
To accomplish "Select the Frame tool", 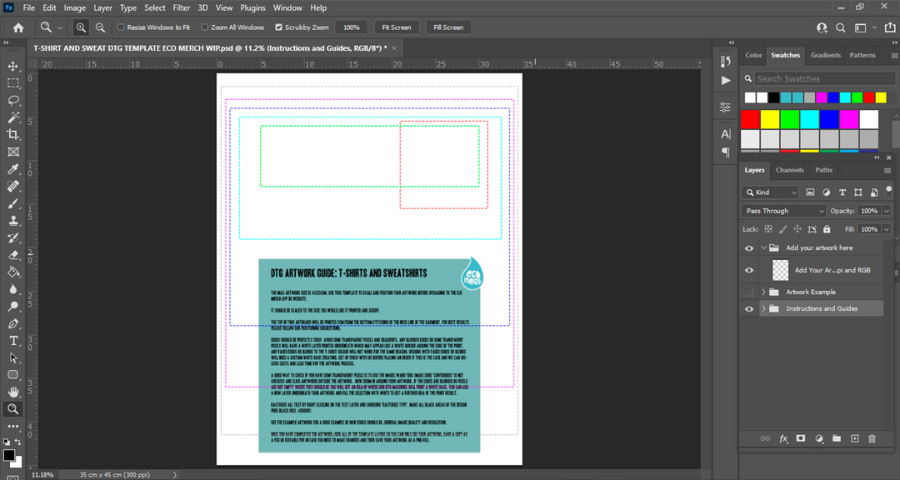I will click(12, 152).
